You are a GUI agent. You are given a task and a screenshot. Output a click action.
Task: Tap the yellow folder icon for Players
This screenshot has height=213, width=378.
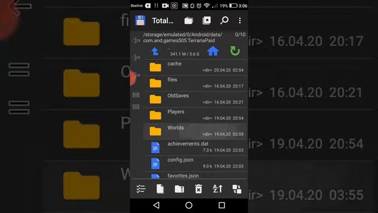pos(155,115)
